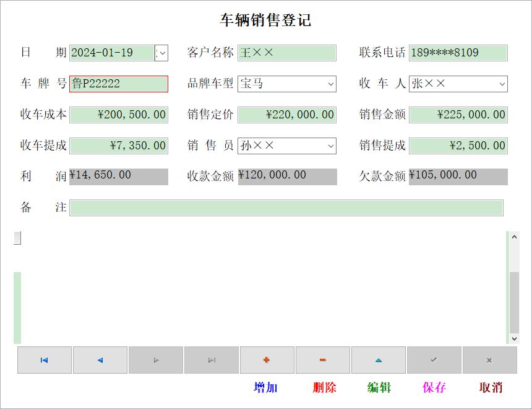Click the 客户名称 input field
This screenshot has height=409, width=532.
click(x=287, y=53)
